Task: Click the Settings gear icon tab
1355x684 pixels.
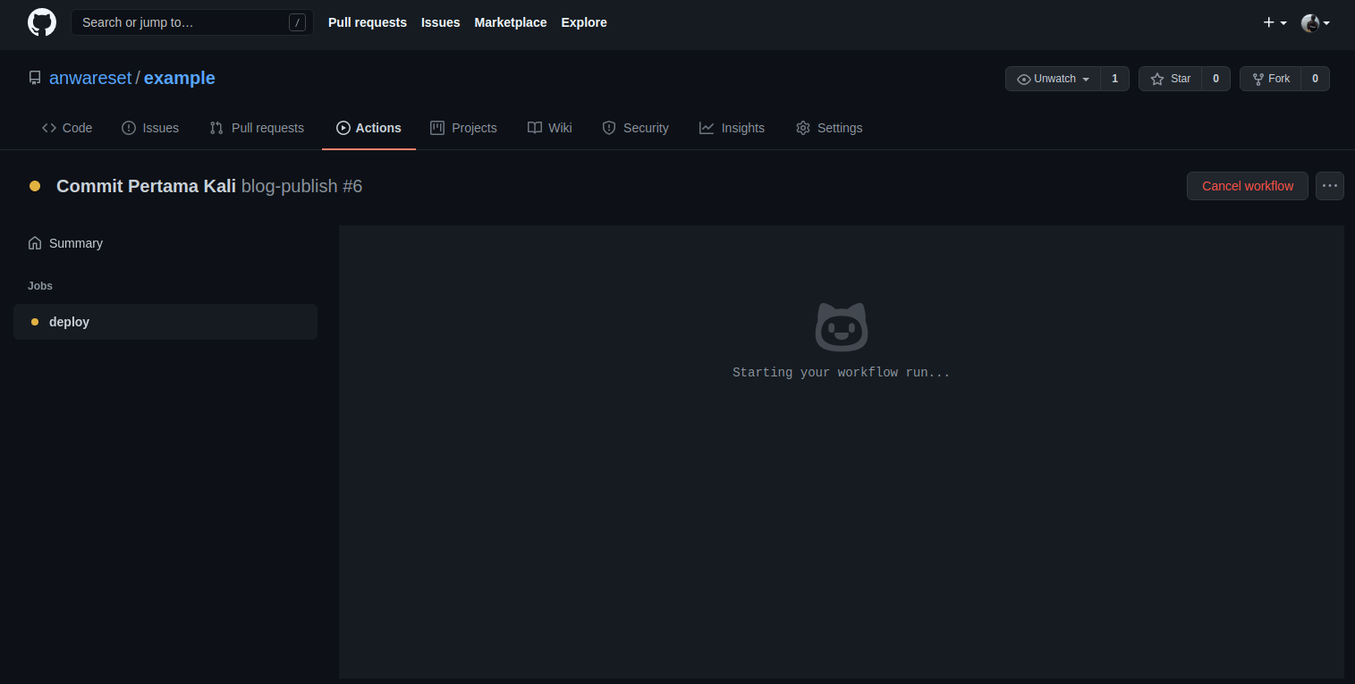Action: pos(803,128)
